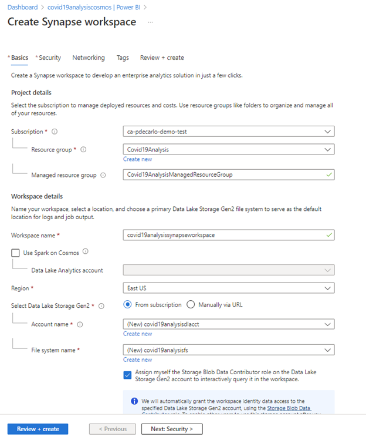Go to Dashboard breadcrumb
The width and height of the screenshot is (366, 440).
22,7
